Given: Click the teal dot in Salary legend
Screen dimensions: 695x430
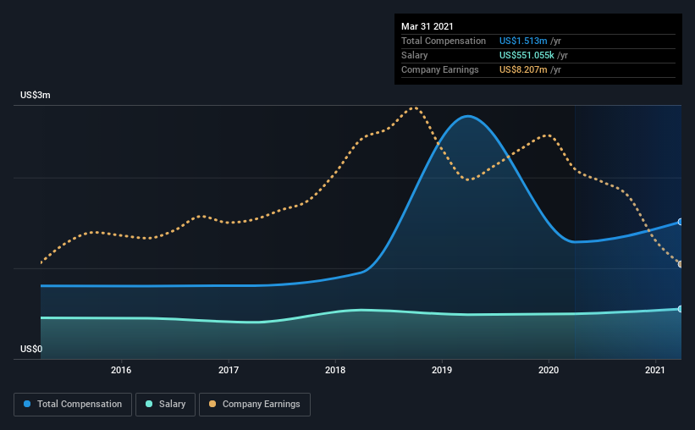Looking at the screenshot, I should pyautogui.click(x=149, y=404).
